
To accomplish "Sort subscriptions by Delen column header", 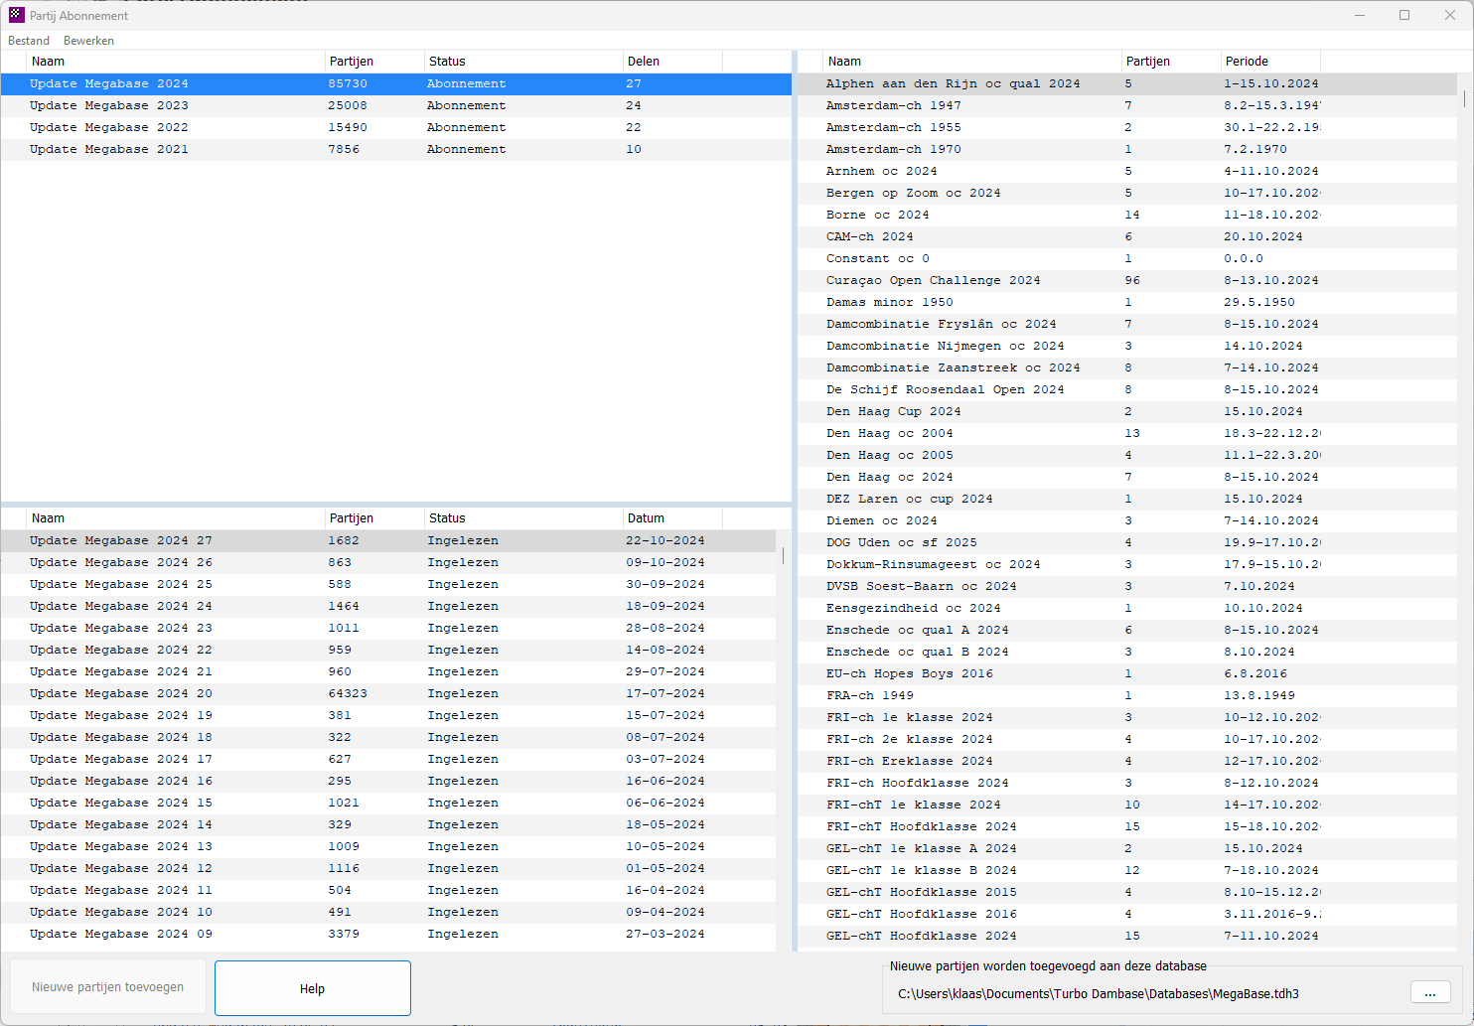I will tap(672, 62).
